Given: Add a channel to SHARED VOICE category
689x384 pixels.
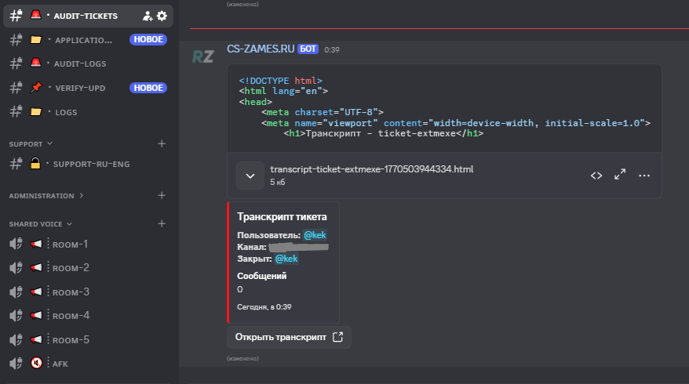Looking at the screenshot, I should (x=162, y=223).
